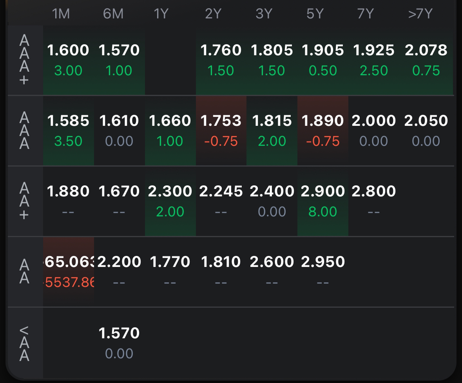Open AA+ 5Y cell showing 2.900
Viewport: 462px width, 383px height.
click(x=322, y=201)
